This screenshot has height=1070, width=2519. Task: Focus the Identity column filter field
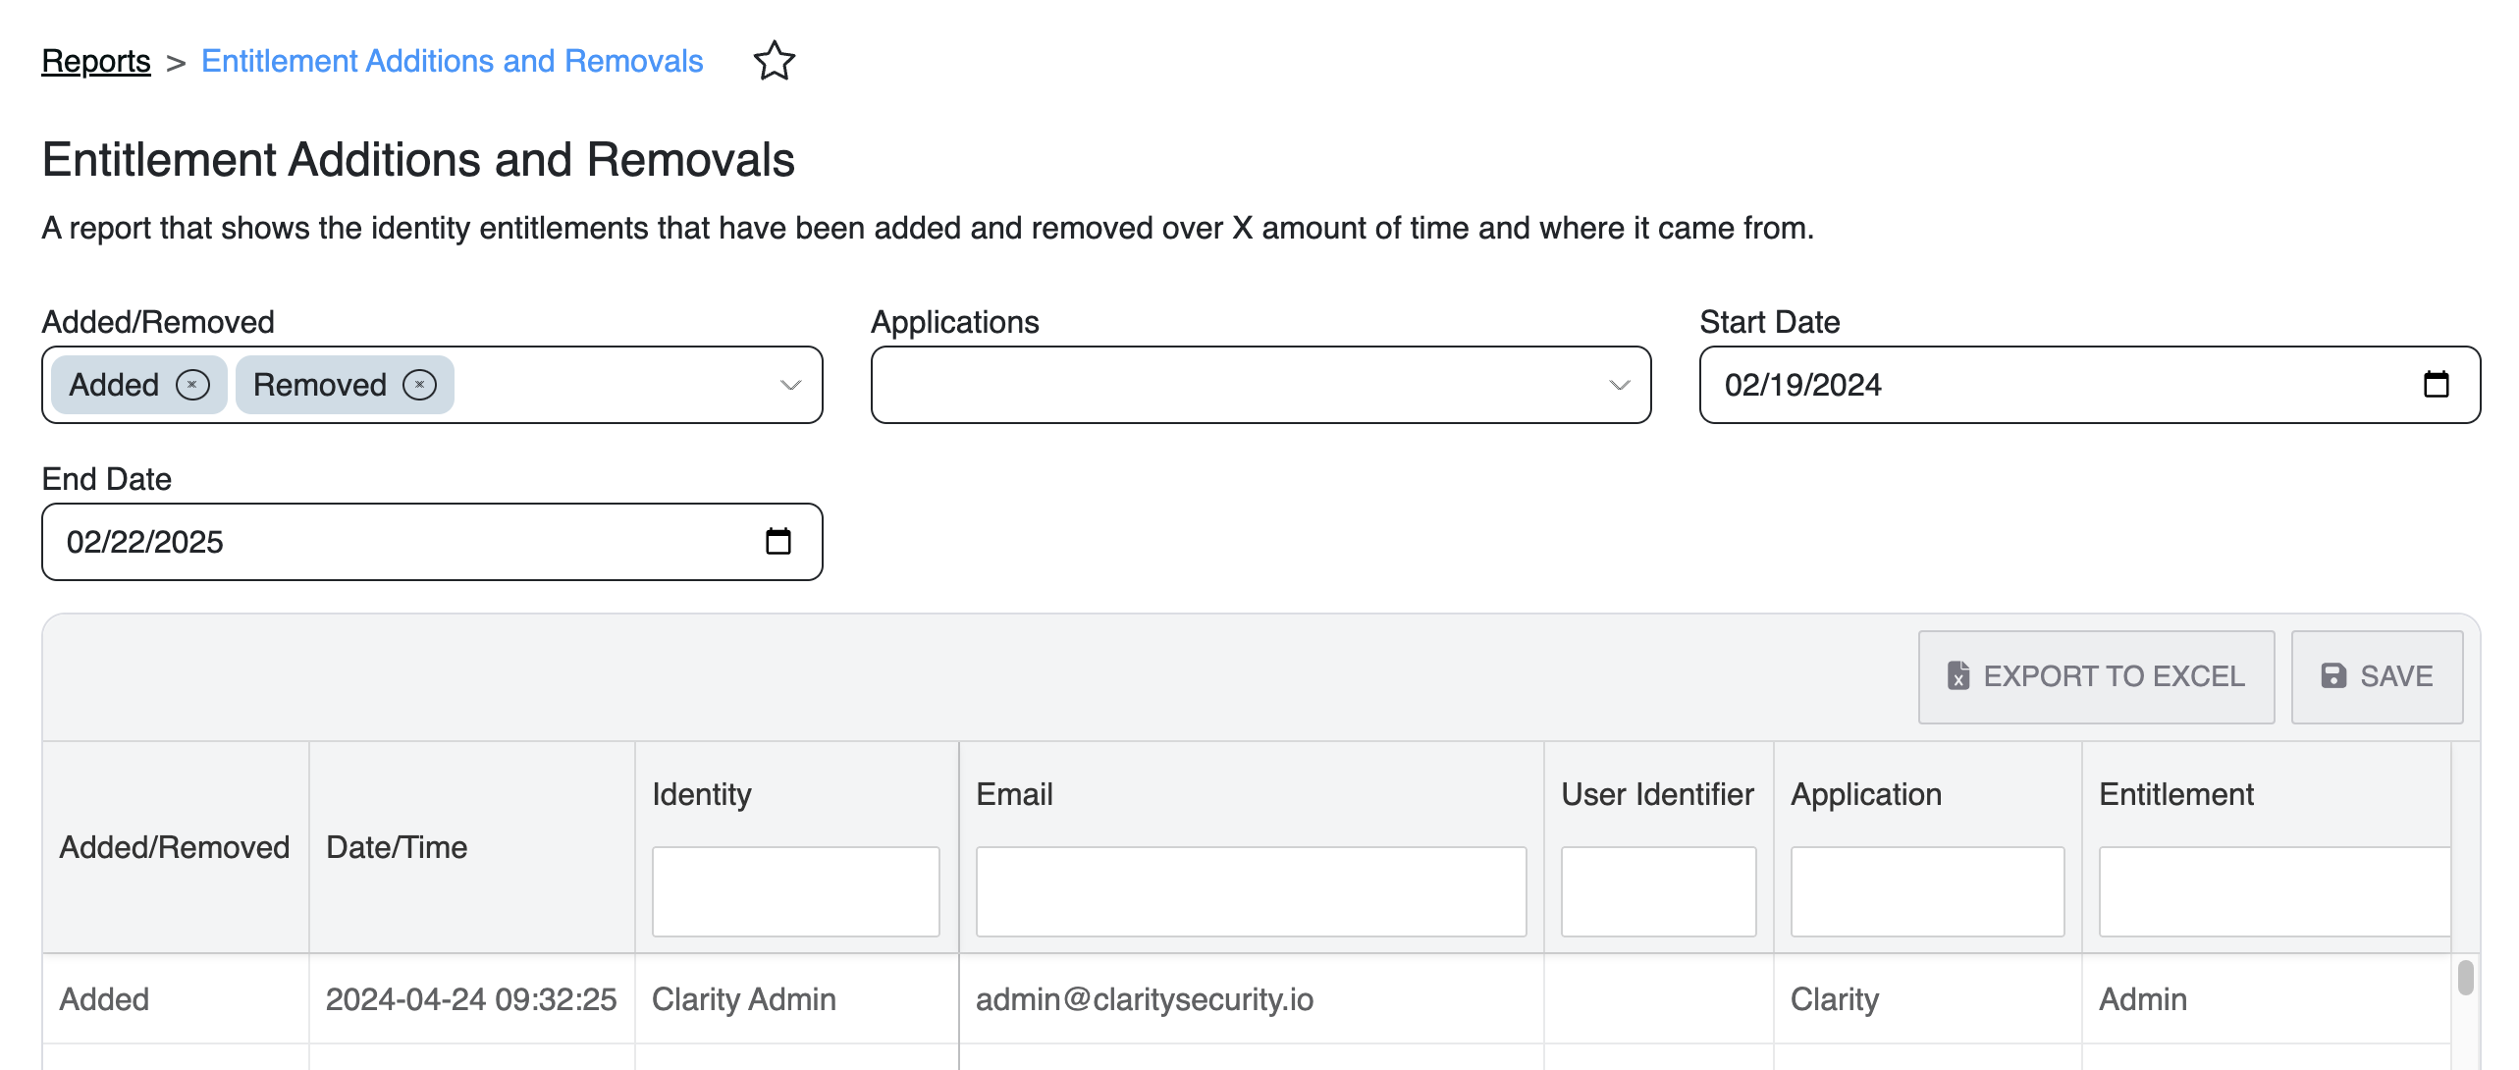tap(795, 891)
